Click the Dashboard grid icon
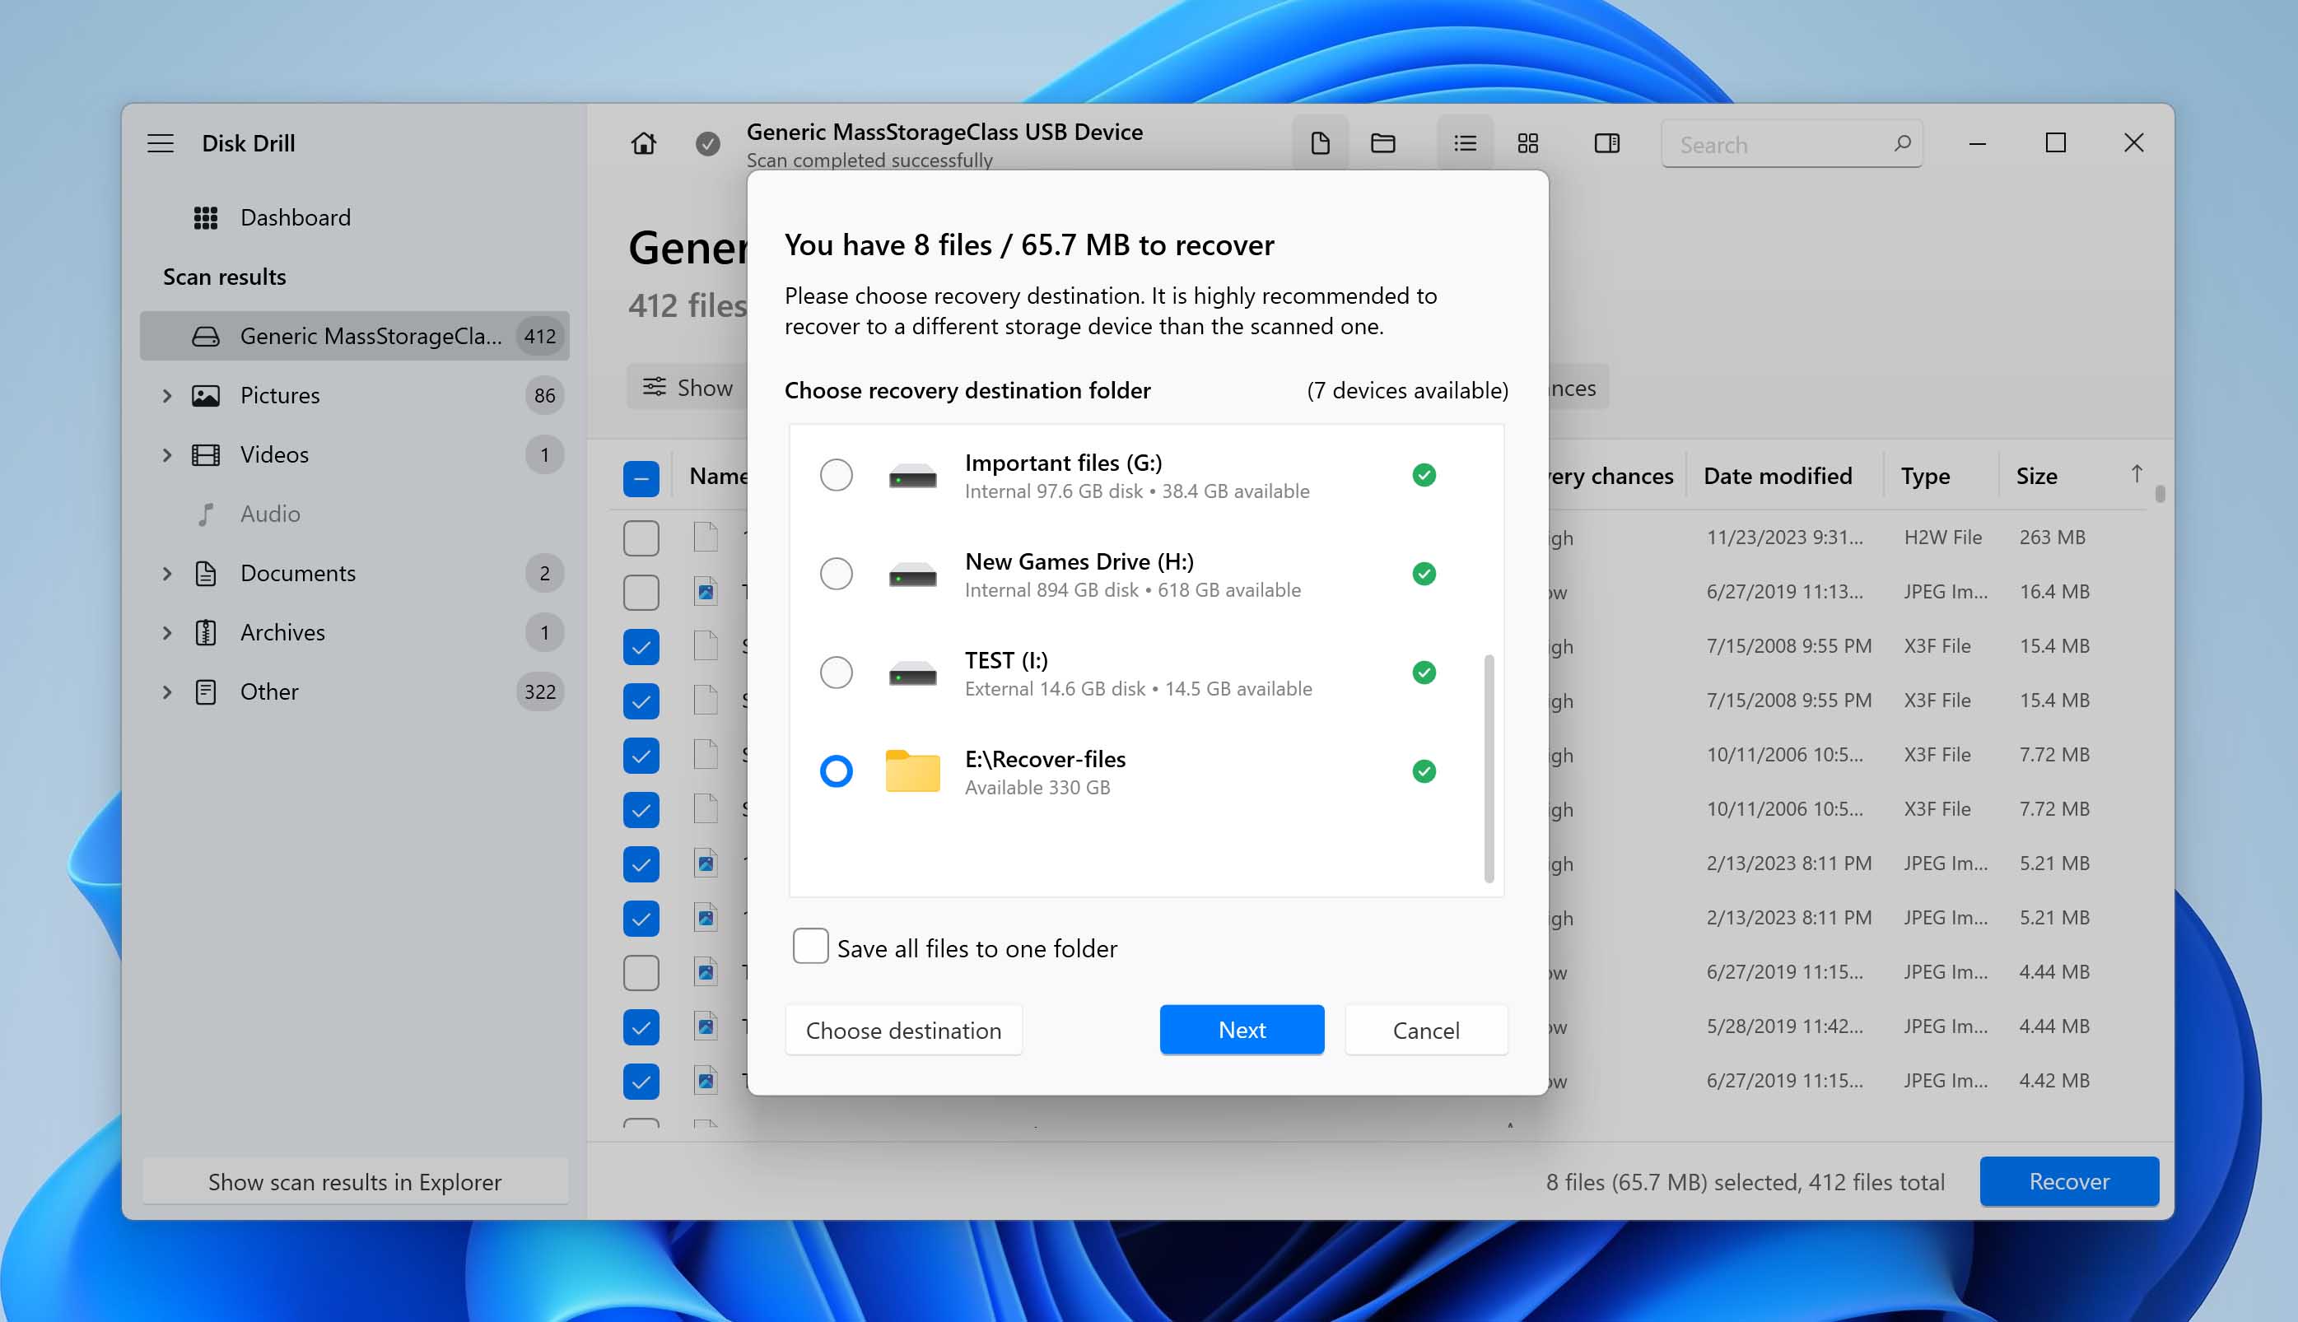The height and width of the screenshot is (1322, 2298). pyautogui.click(x=206, y=218)
